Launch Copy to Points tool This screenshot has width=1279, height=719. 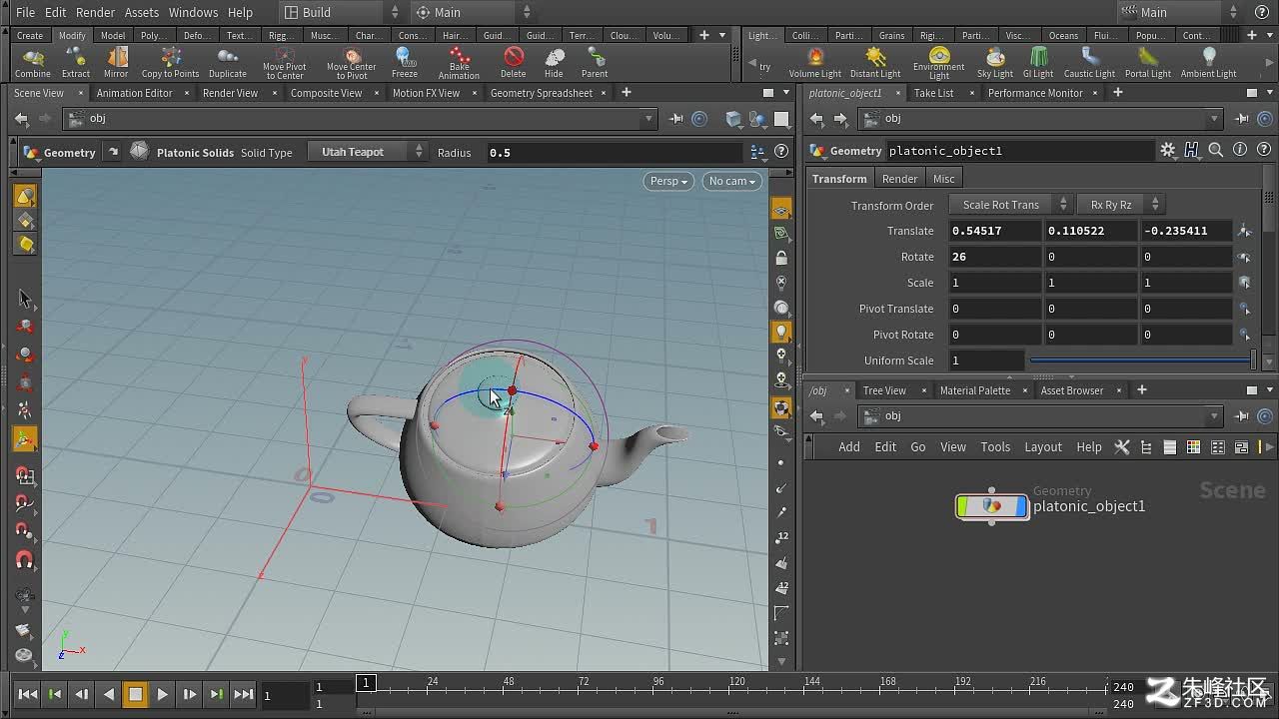(170, 63)
